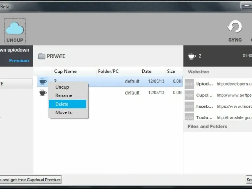Choose Move to from the context menu

[x=67, y=112]
